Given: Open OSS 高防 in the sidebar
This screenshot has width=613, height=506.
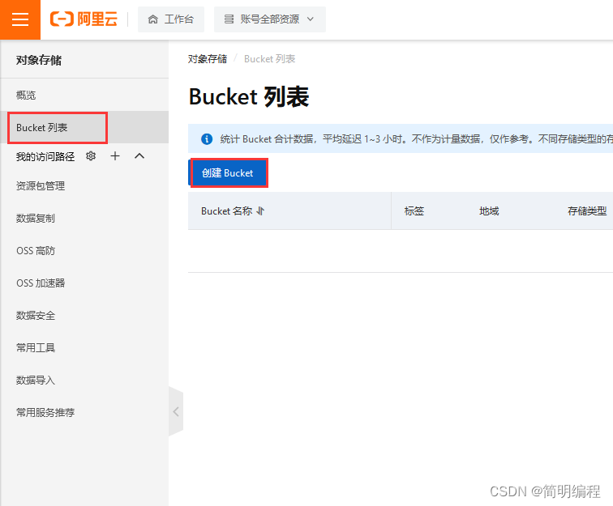Looking at the screenshot, I should [x=36, y=251].
